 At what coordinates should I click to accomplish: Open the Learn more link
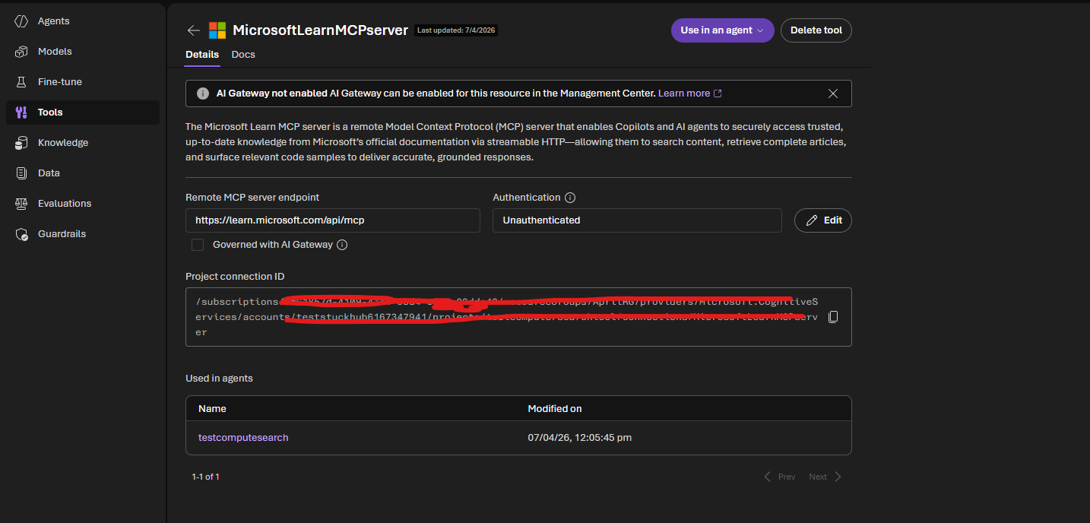coord(690,94)
